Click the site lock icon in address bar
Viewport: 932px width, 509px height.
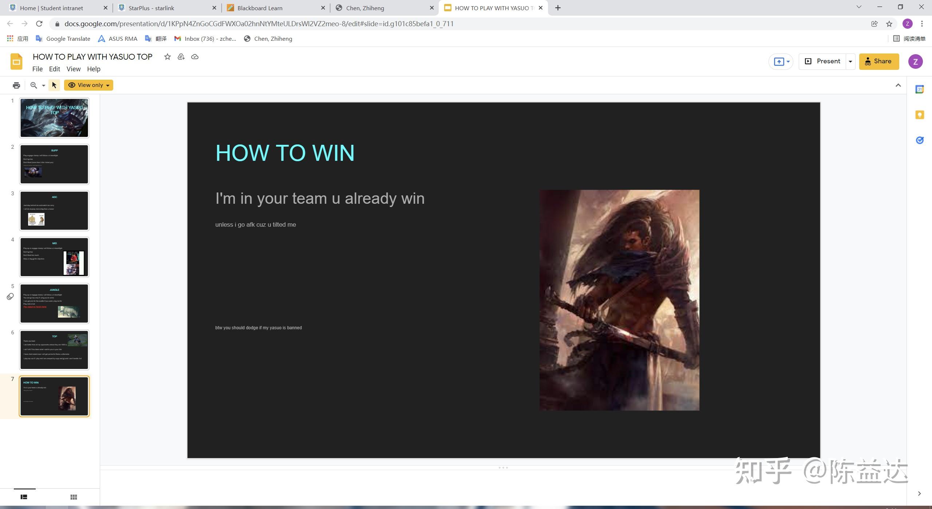click(57, 24)
